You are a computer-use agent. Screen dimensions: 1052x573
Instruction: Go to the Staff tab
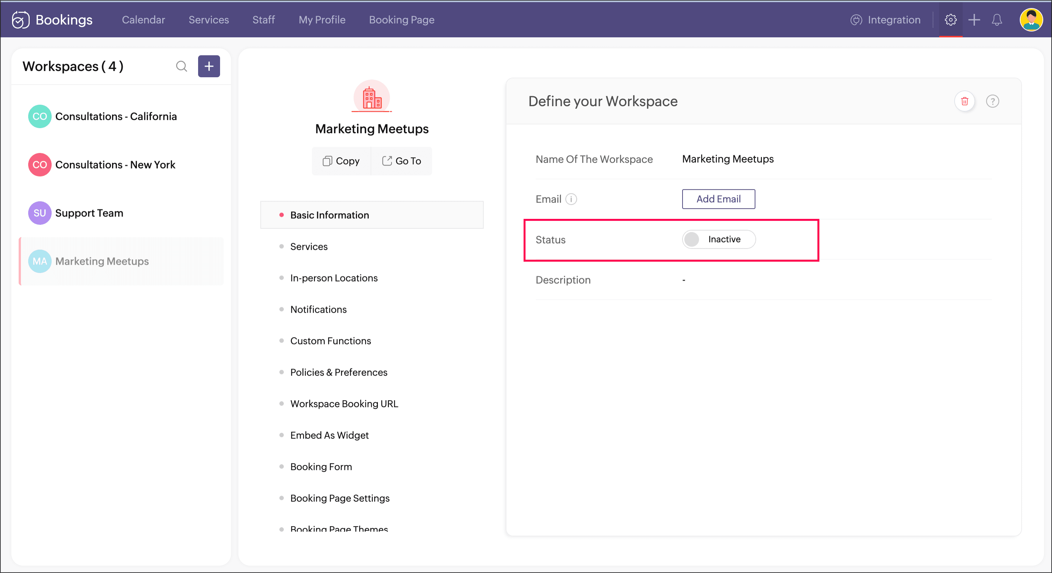coord(263,20)
